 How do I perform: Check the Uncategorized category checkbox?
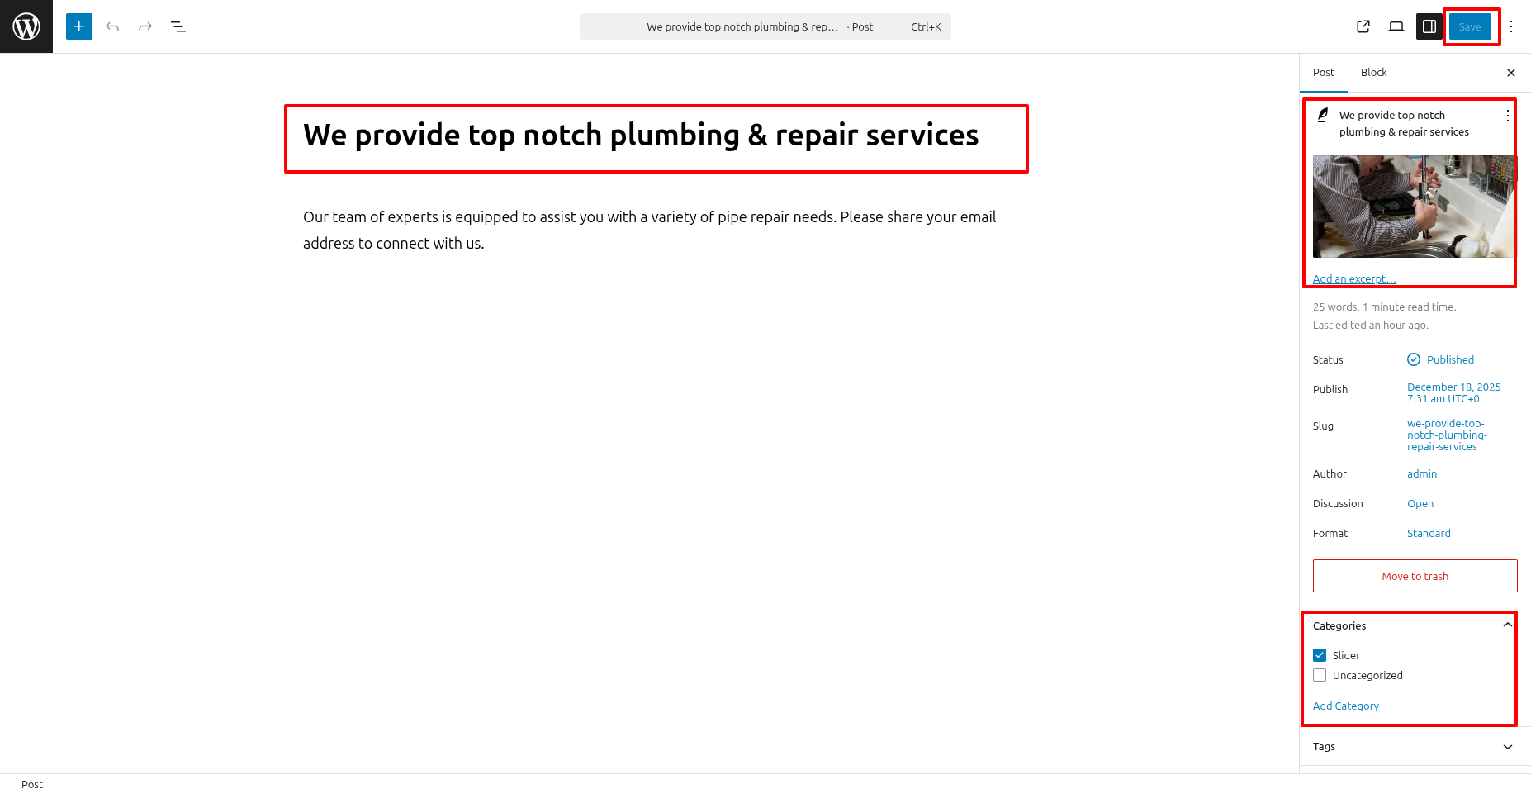click(x=1320, y=675)
